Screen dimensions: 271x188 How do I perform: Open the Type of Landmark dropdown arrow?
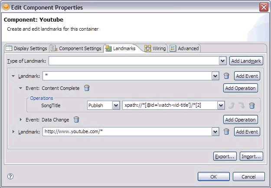click(x=223, y=61)
